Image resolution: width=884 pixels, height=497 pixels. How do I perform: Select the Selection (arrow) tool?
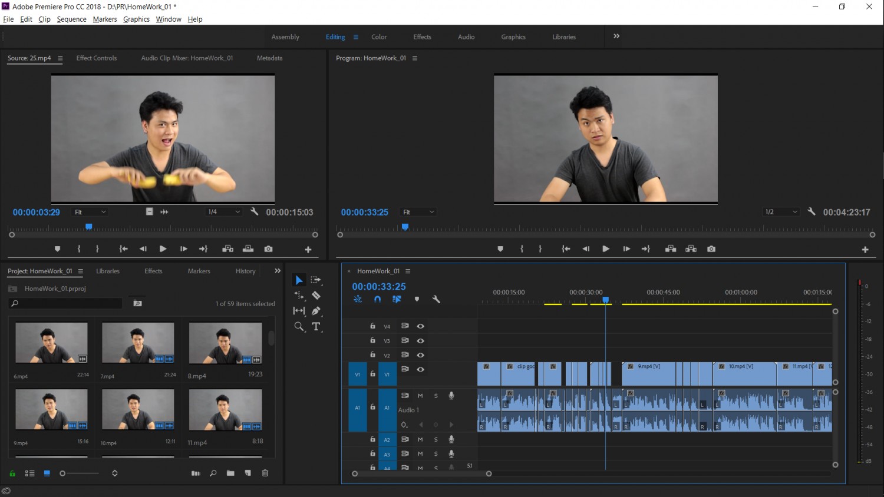(x=299, y=280)
